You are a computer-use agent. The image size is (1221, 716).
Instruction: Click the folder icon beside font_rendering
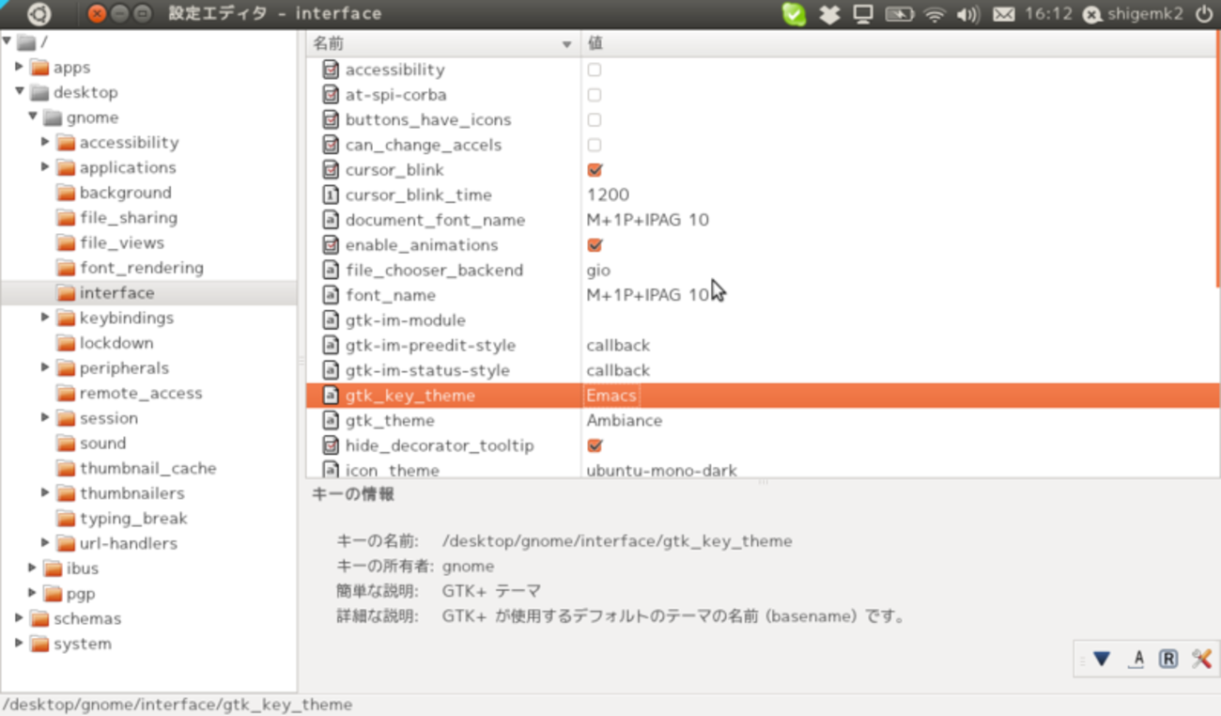[x=65, y=268]
